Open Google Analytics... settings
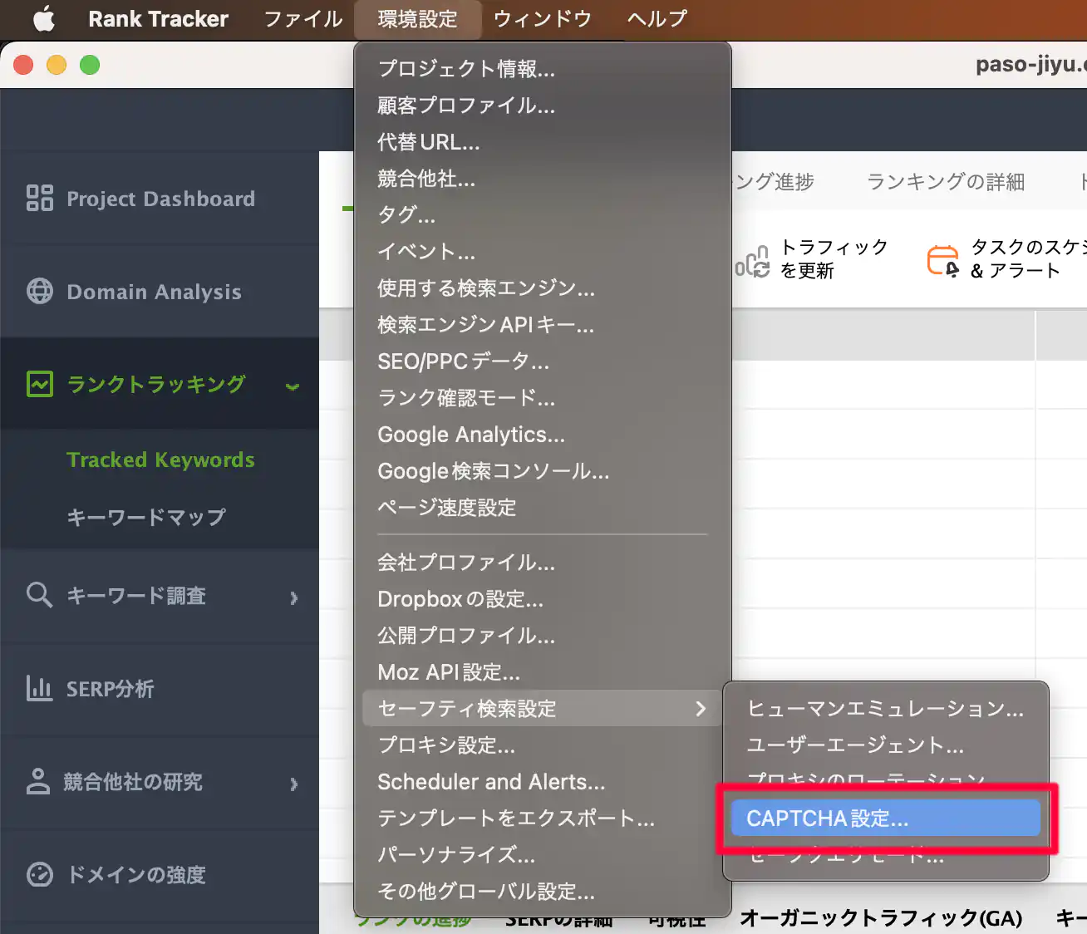 [543, 434]
